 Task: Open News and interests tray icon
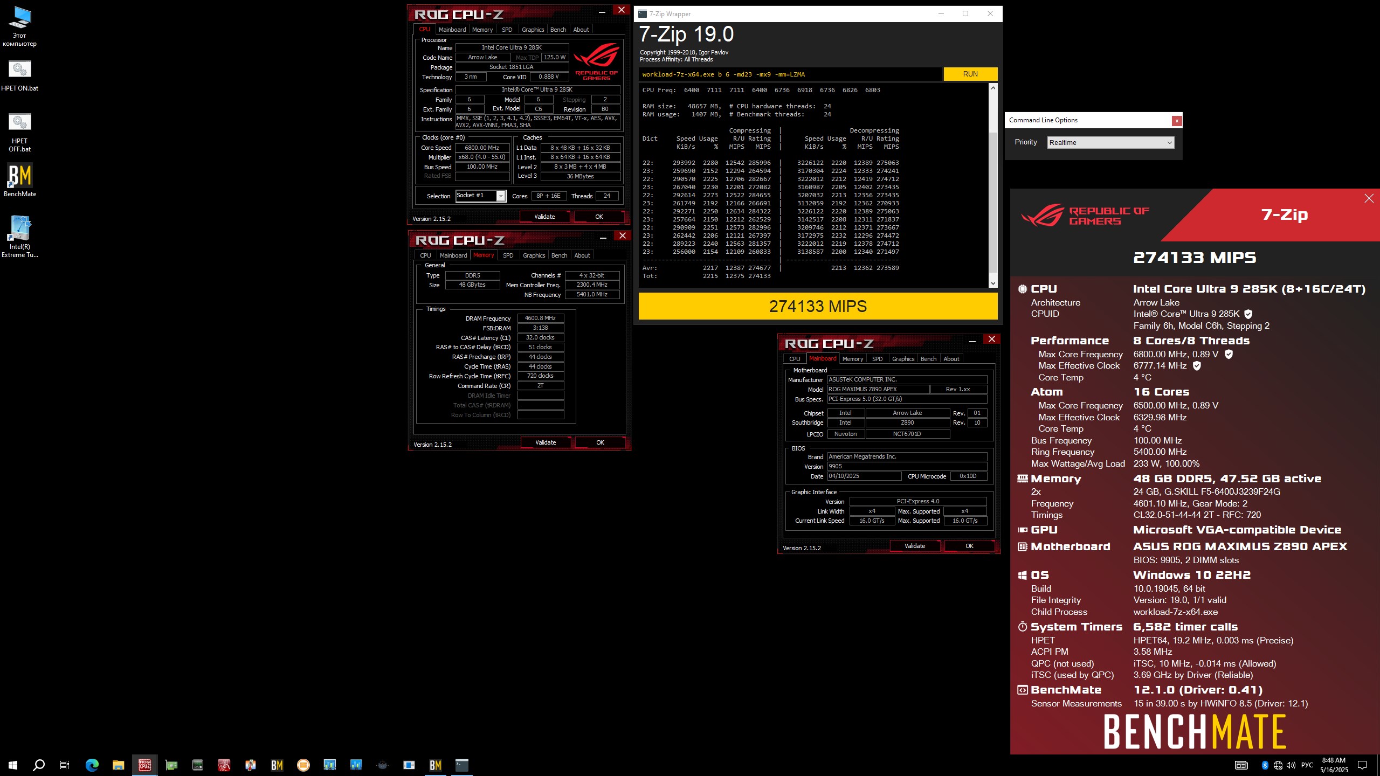pyautogui.click(x=1241, y=765)
